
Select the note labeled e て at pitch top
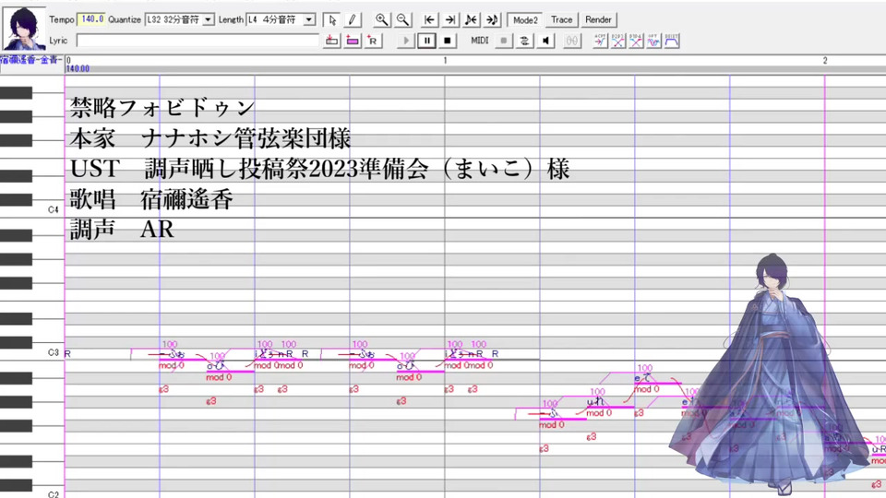click(x=658, y=378)
